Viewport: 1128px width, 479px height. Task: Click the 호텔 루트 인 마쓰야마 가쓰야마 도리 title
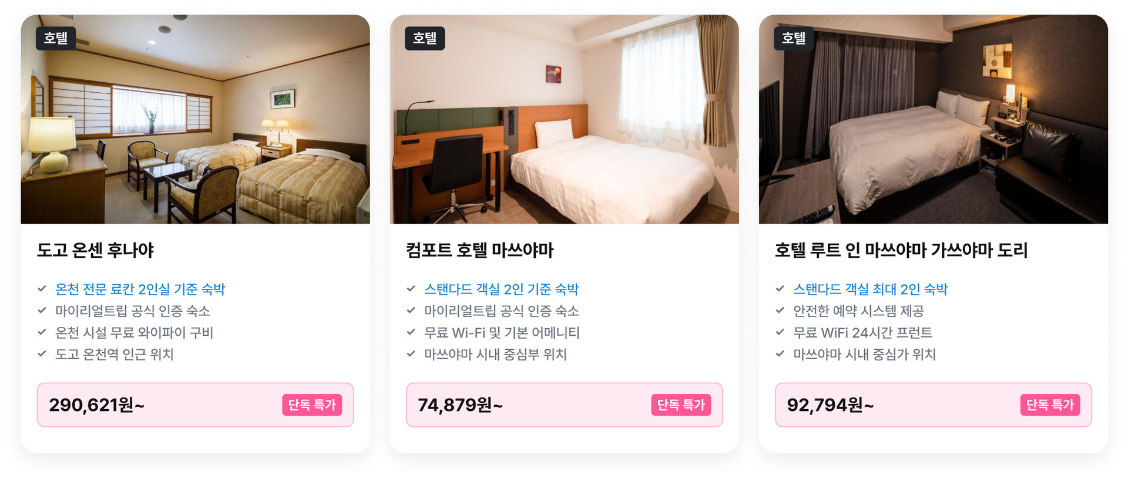click(x=901, y=250)
